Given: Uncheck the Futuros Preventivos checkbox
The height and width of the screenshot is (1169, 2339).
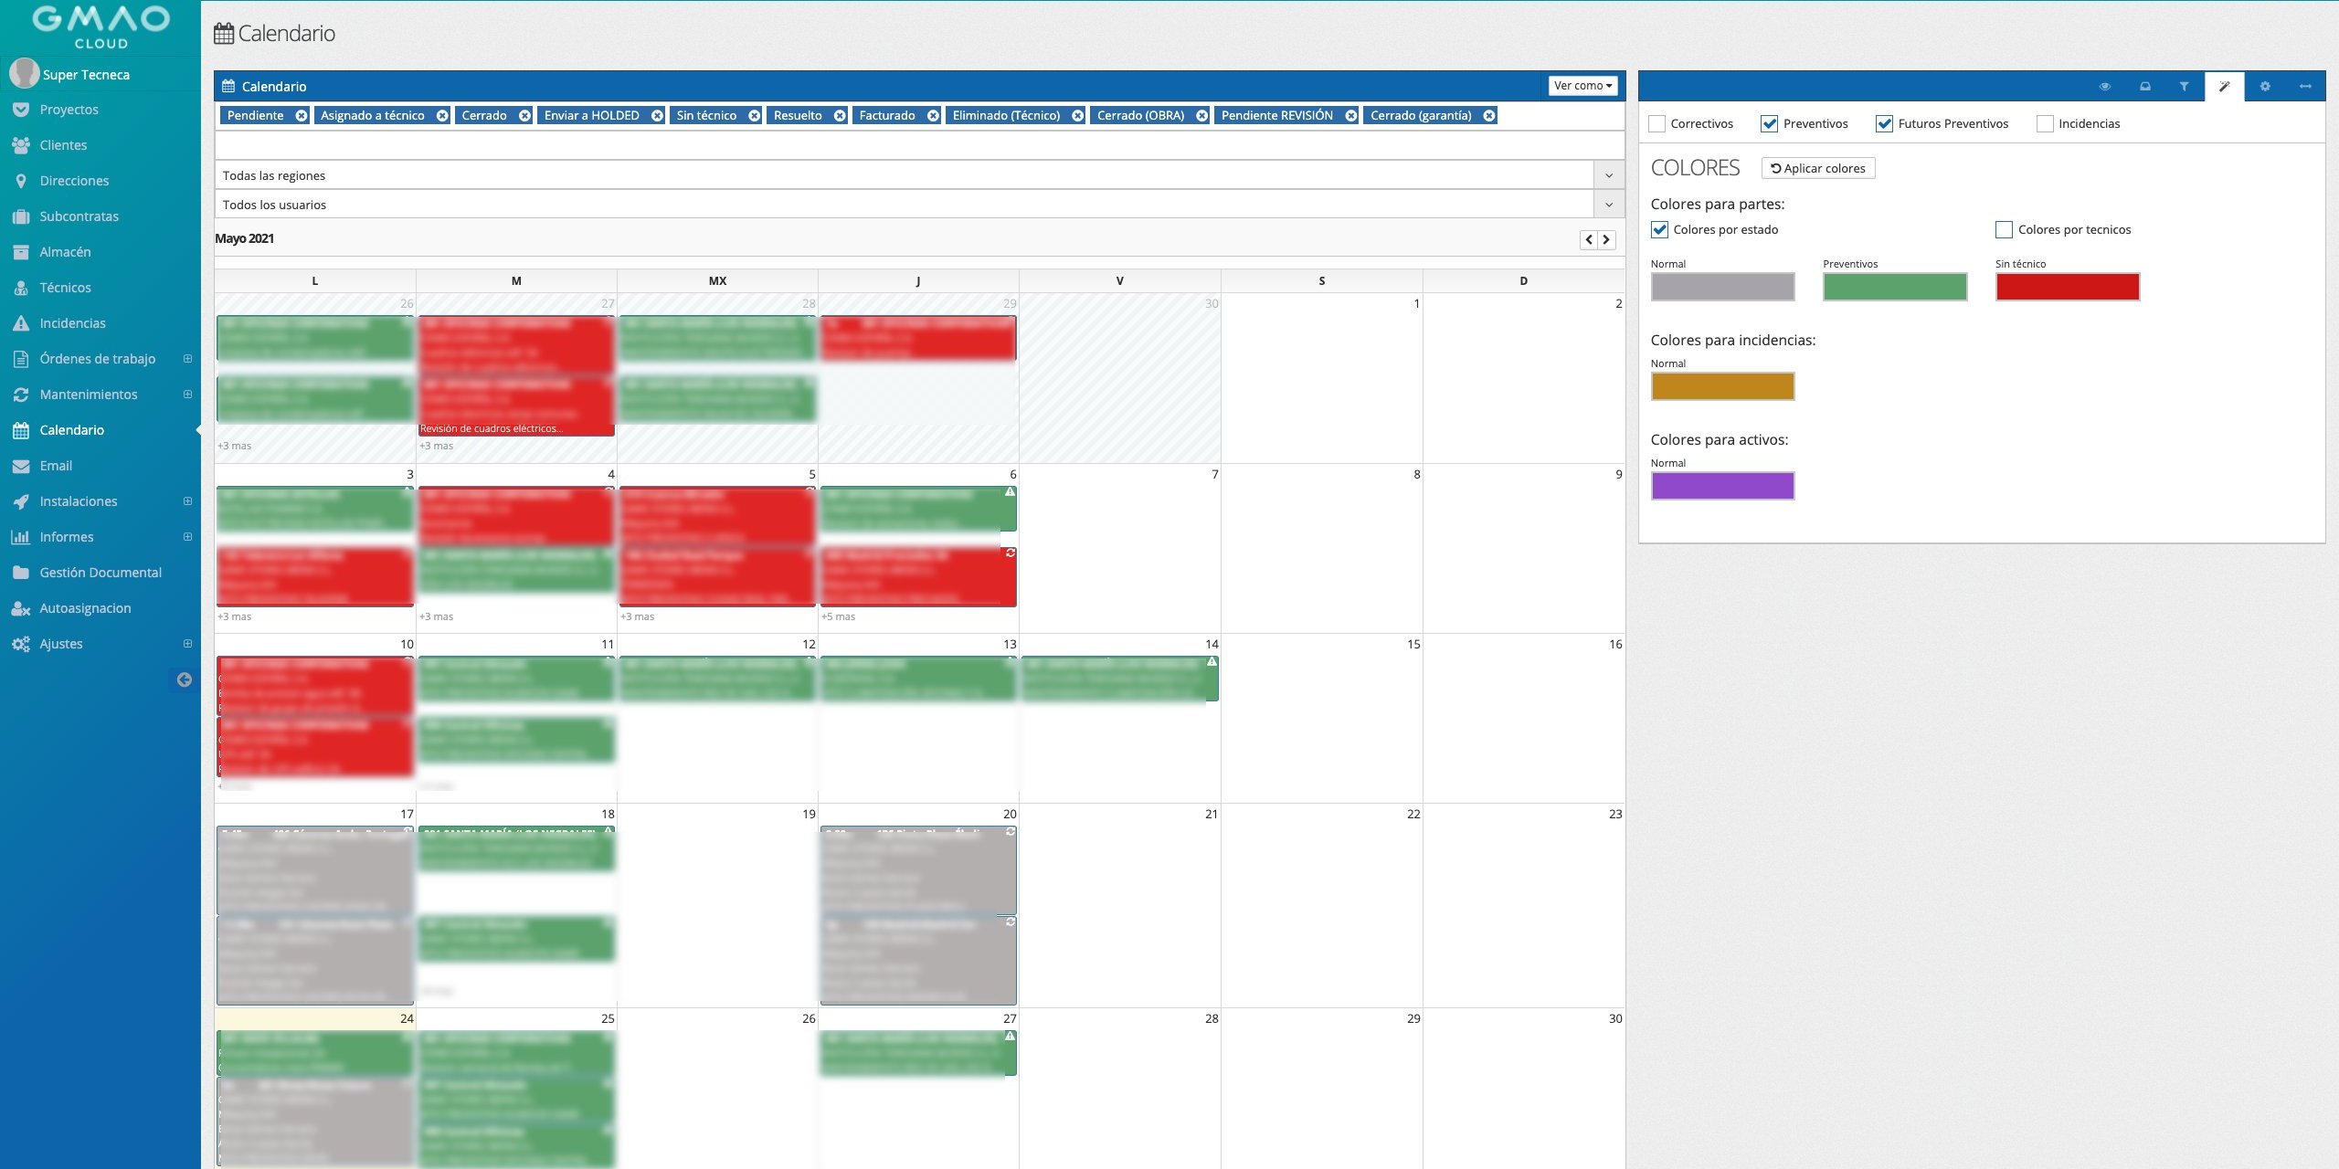Looking at the screenshot, I should tap(1884, 124).
